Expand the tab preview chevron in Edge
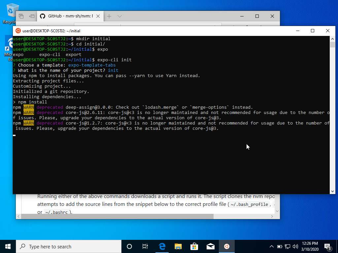338x253 pixels. 119,16
